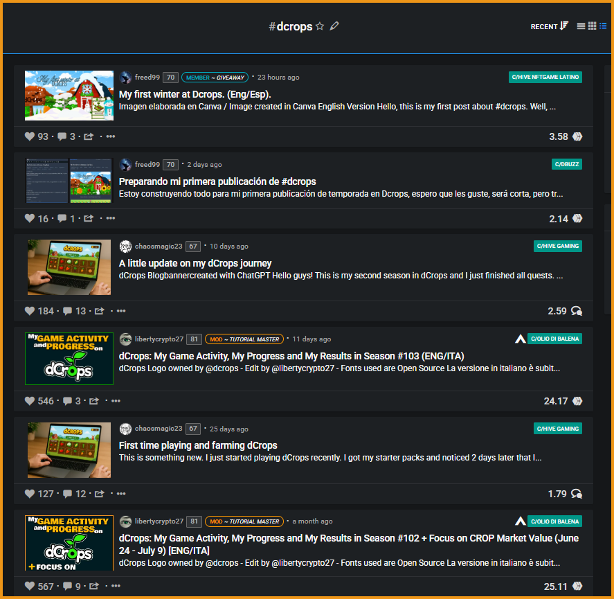Click MOD ~ TUTORIAL MASTER badge on Season #103
614x599 pixels.
[x=244, y=339]
